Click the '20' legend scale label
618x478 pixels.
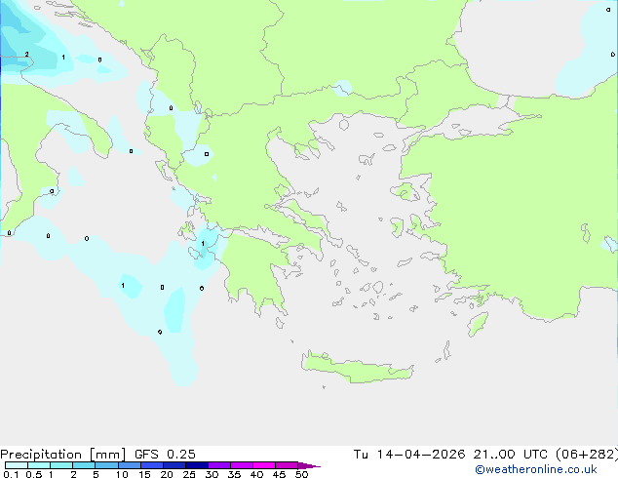(167, 474)
